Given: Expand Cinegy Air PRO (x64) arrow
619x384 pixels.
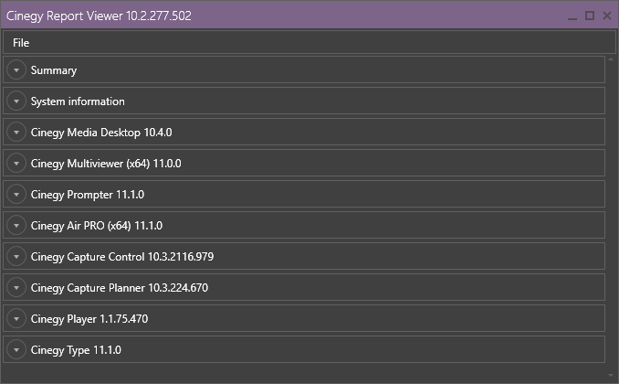Looking at the screenshot, I should point(16,226).
